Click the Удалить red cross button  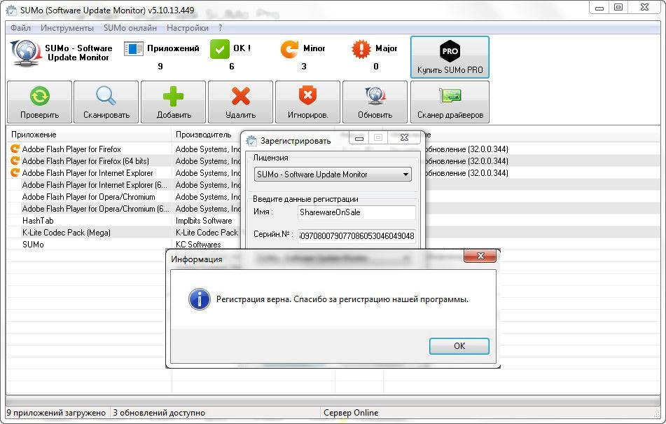click(240, 102)
